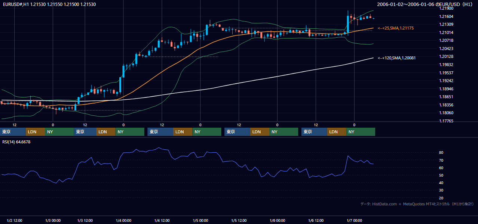This screenshot has height=224, width=478.
Task: Select the date range title 2006-01-02～2006-01-06
Action: [x=406, y=4]
